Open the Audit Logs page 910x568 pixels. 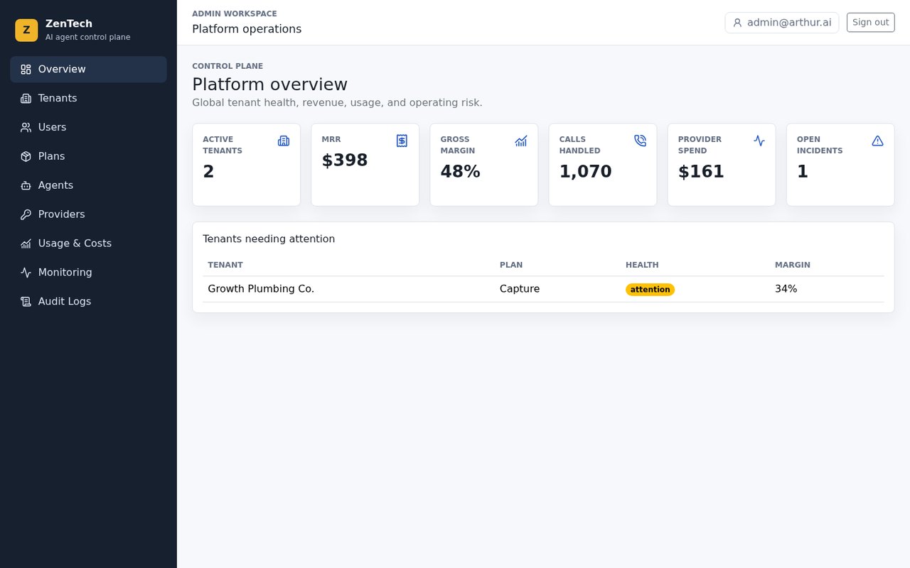point(88,302)
